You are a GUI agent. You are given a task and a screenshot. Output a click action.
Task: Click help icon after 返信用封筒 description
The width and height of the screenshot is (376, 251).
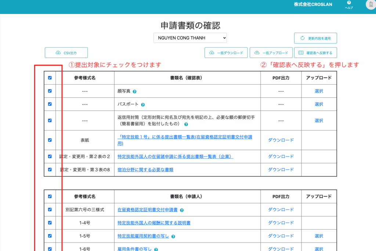point(186,124)
